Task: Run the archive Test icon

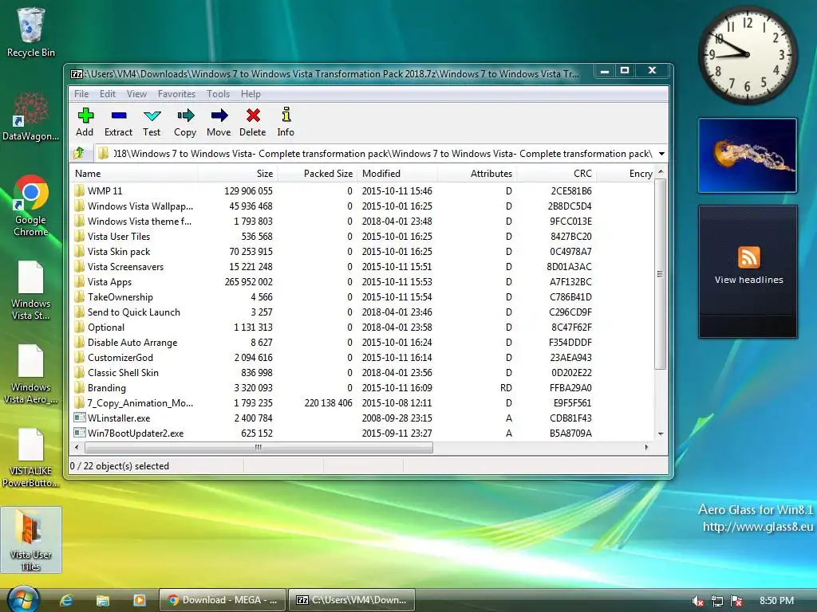Action: tap(152, 116)
